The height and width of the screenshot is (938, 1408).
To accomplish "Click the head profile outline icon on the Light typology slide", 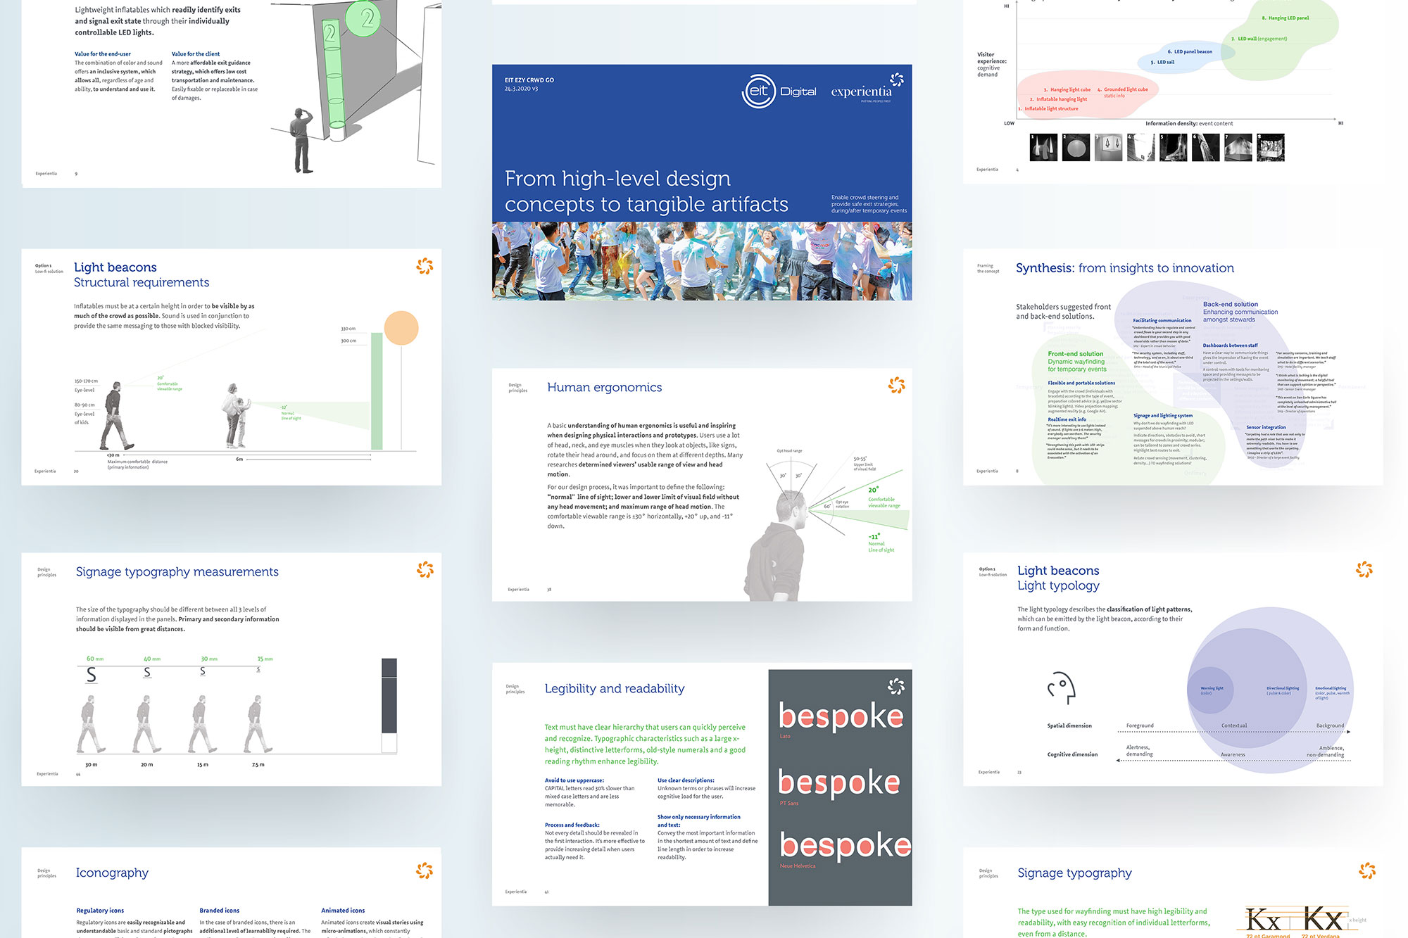I will [1062, 687].
